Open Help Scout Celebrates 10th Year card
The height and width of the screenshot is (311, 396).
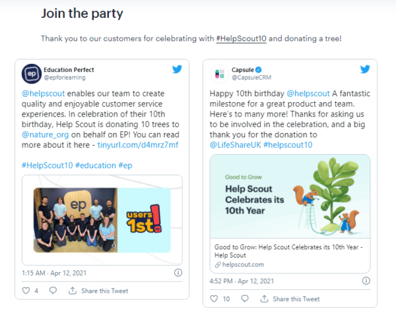(290, 214)
